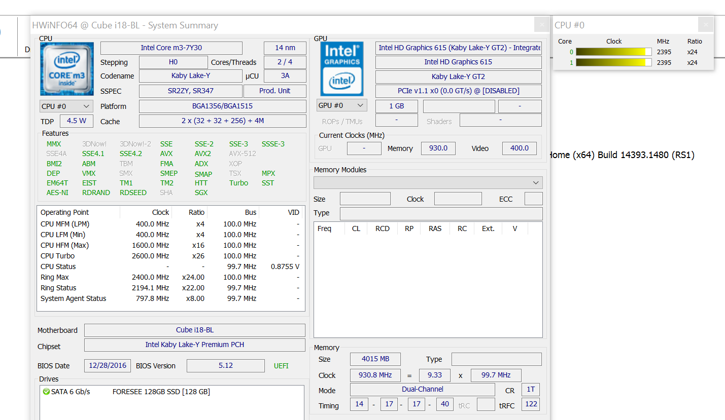Open the GPU #0 selector dropdown
Screen dimensions: 725x420
[x=341, y=105]
